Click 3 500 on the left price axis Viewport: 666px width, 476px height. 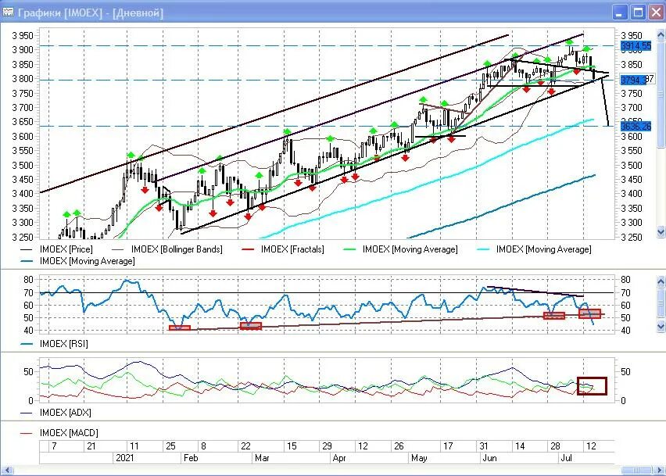[x=23, y=165]
